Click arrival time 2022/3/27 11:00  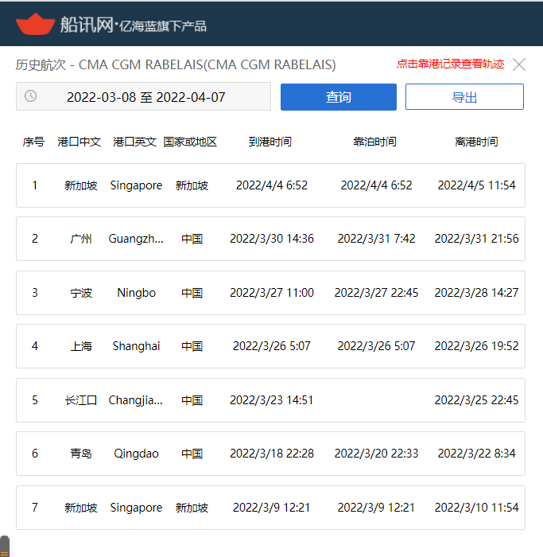point(272,293)
